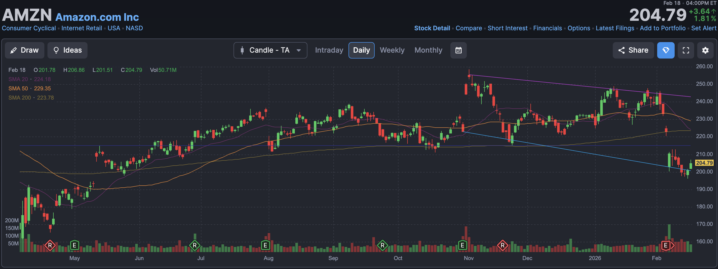Click the Amazon.com Inc company name
Viewport: 718px width, 269px height.
(97, 17)
